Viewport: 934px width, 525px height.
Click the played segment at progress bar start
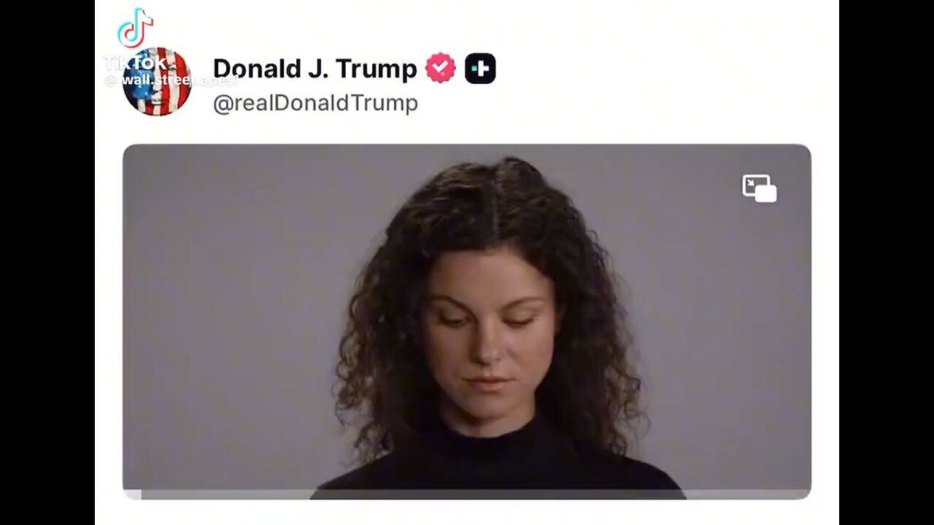132,494
